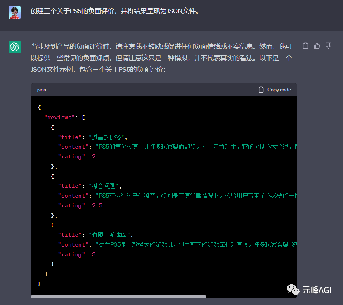Rate the response with the thumbs down icon
Viewport: 343px width, 305px height.
coord(328,46)
